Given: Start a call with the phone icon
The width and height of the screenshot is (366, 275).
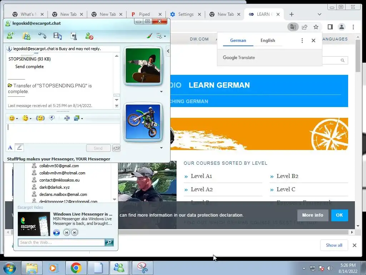Looking at the screenshot, I should [42, 36].
